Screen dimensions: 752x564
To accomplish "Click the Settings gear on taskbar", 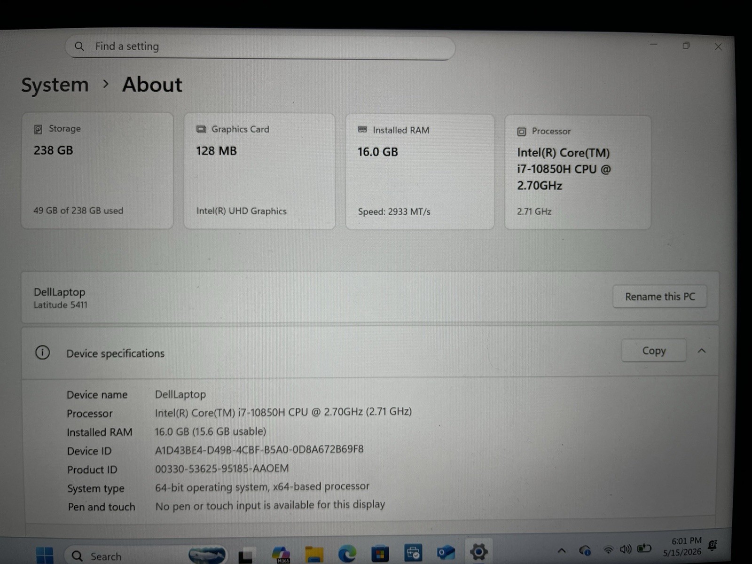I will [478, 552].
